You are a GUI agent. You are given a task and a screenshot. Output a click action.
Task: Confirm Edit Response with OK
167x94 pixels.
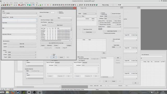click(54, 57)
